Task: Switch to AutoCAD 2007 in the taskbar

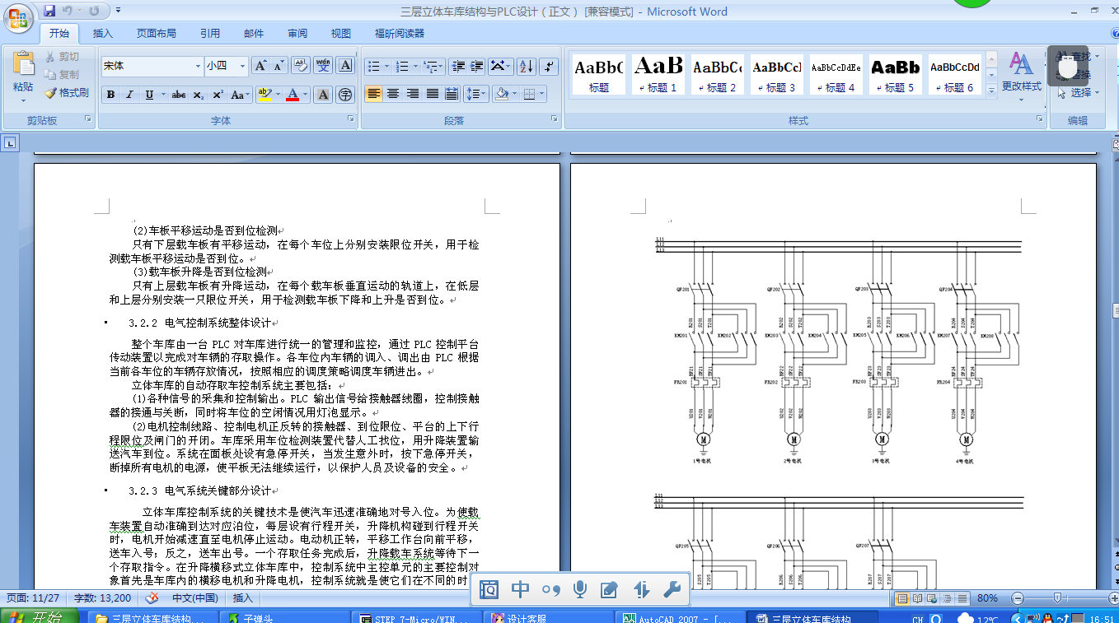Action: tap(680, 617)
